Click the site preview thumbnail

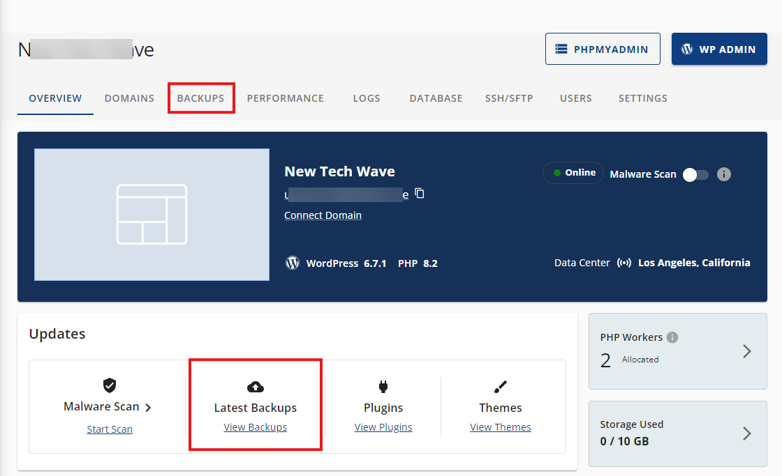click(152, 214)
